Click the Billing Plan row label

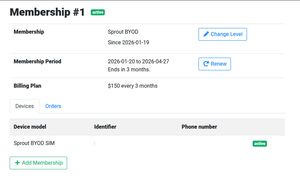27,86
